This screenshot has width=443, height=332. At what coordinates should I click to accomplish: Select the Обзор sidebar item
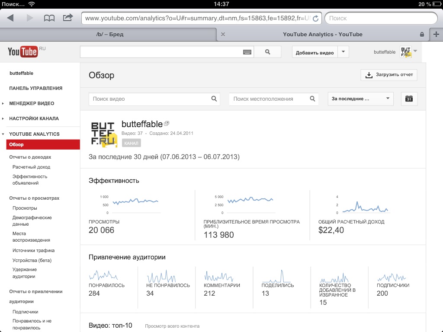click(x=43, y=144)
